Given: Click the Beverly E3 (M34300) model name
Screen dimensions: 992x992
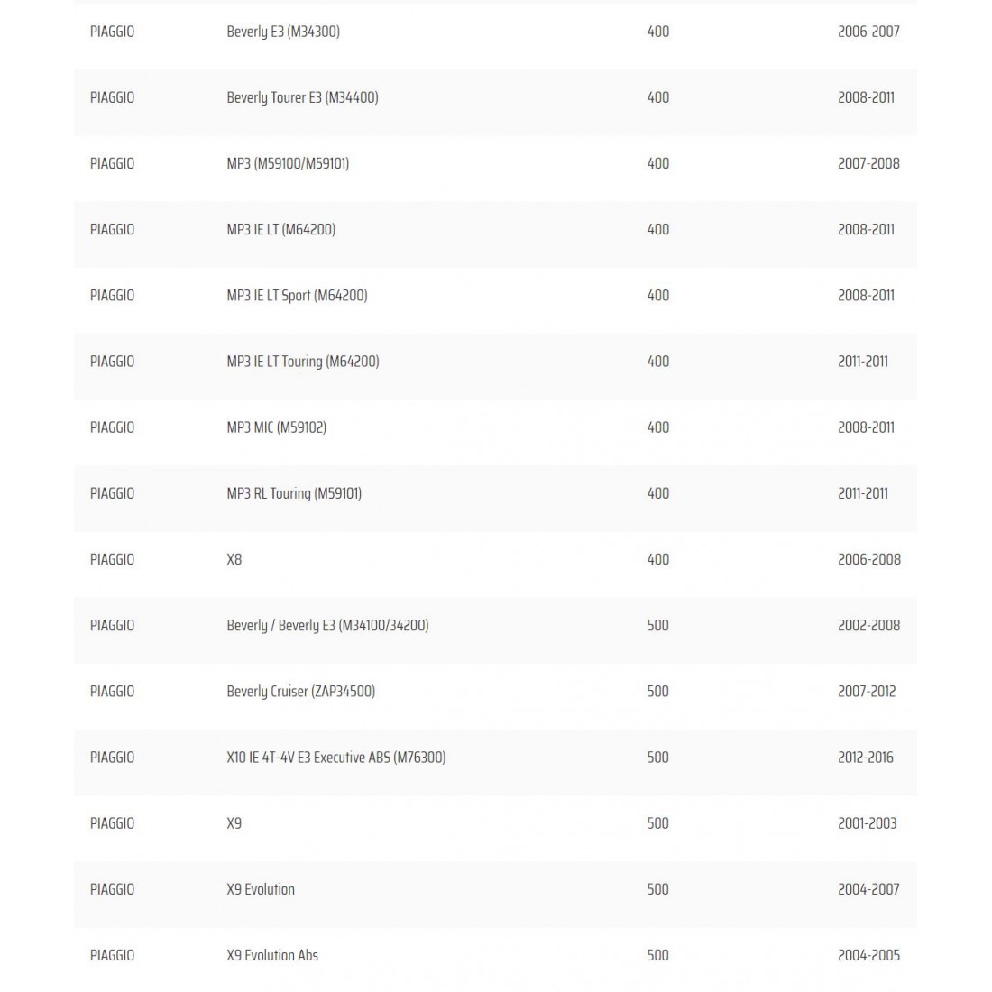Looking at the screenshot, I should [x=282, y=32].
